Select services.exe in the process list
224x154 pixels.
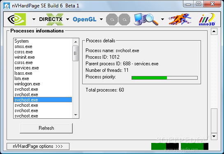43,68
